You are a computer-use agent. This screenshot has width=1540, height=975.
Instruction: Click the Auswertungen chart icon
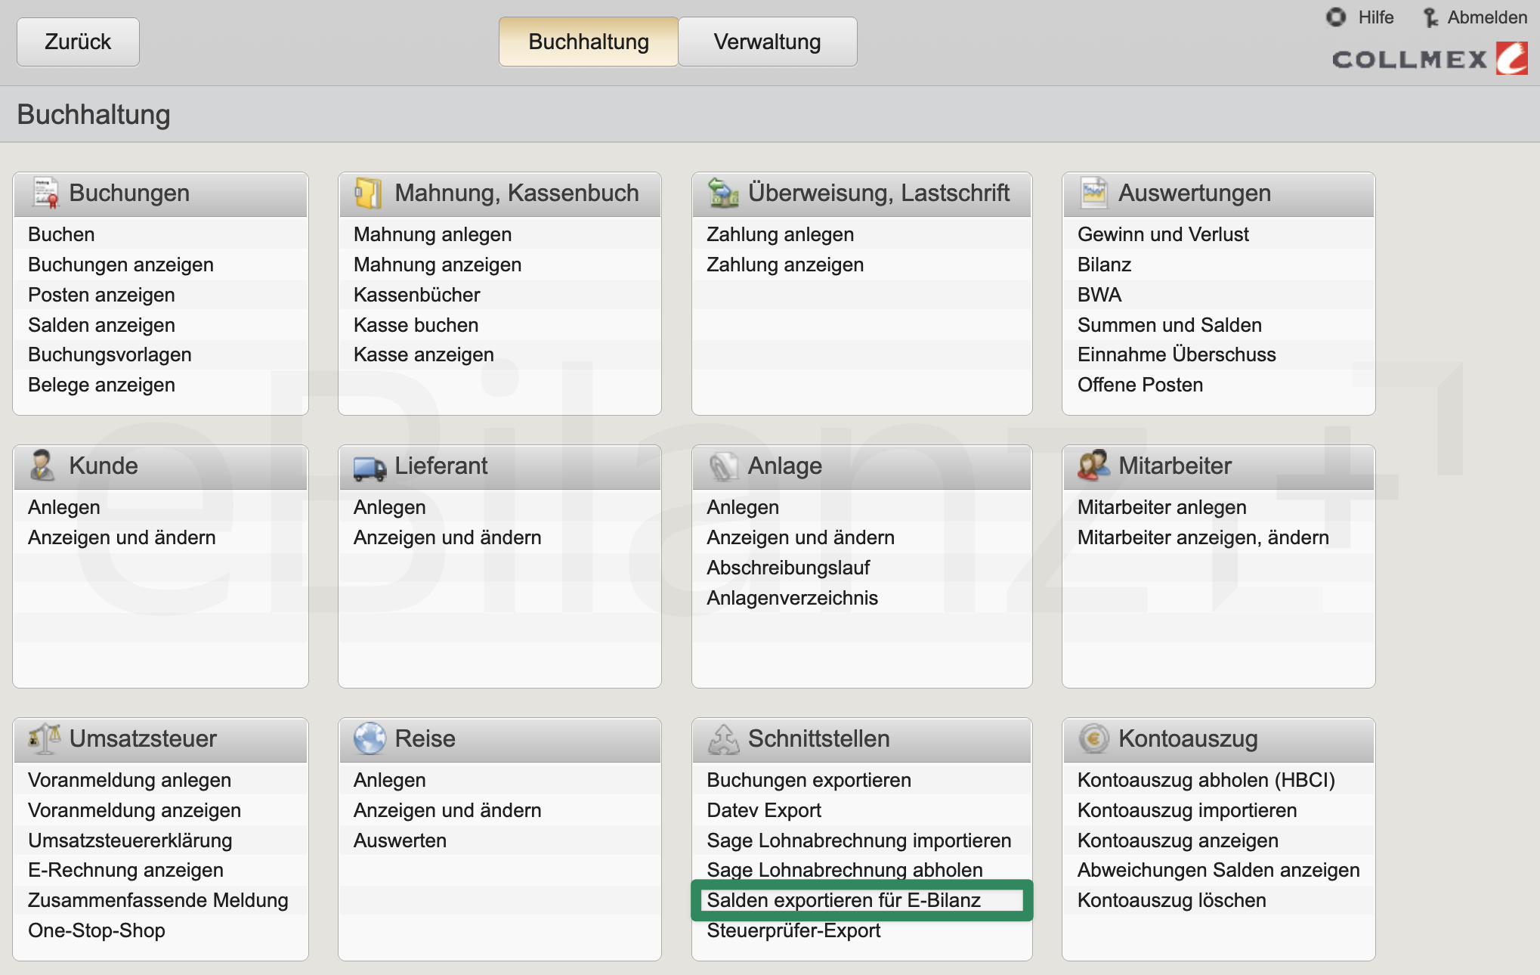tap(1093, 193)
